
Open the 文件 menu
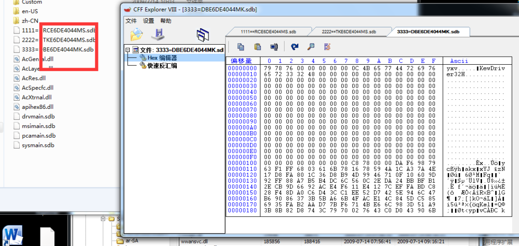tap(131, 21)
